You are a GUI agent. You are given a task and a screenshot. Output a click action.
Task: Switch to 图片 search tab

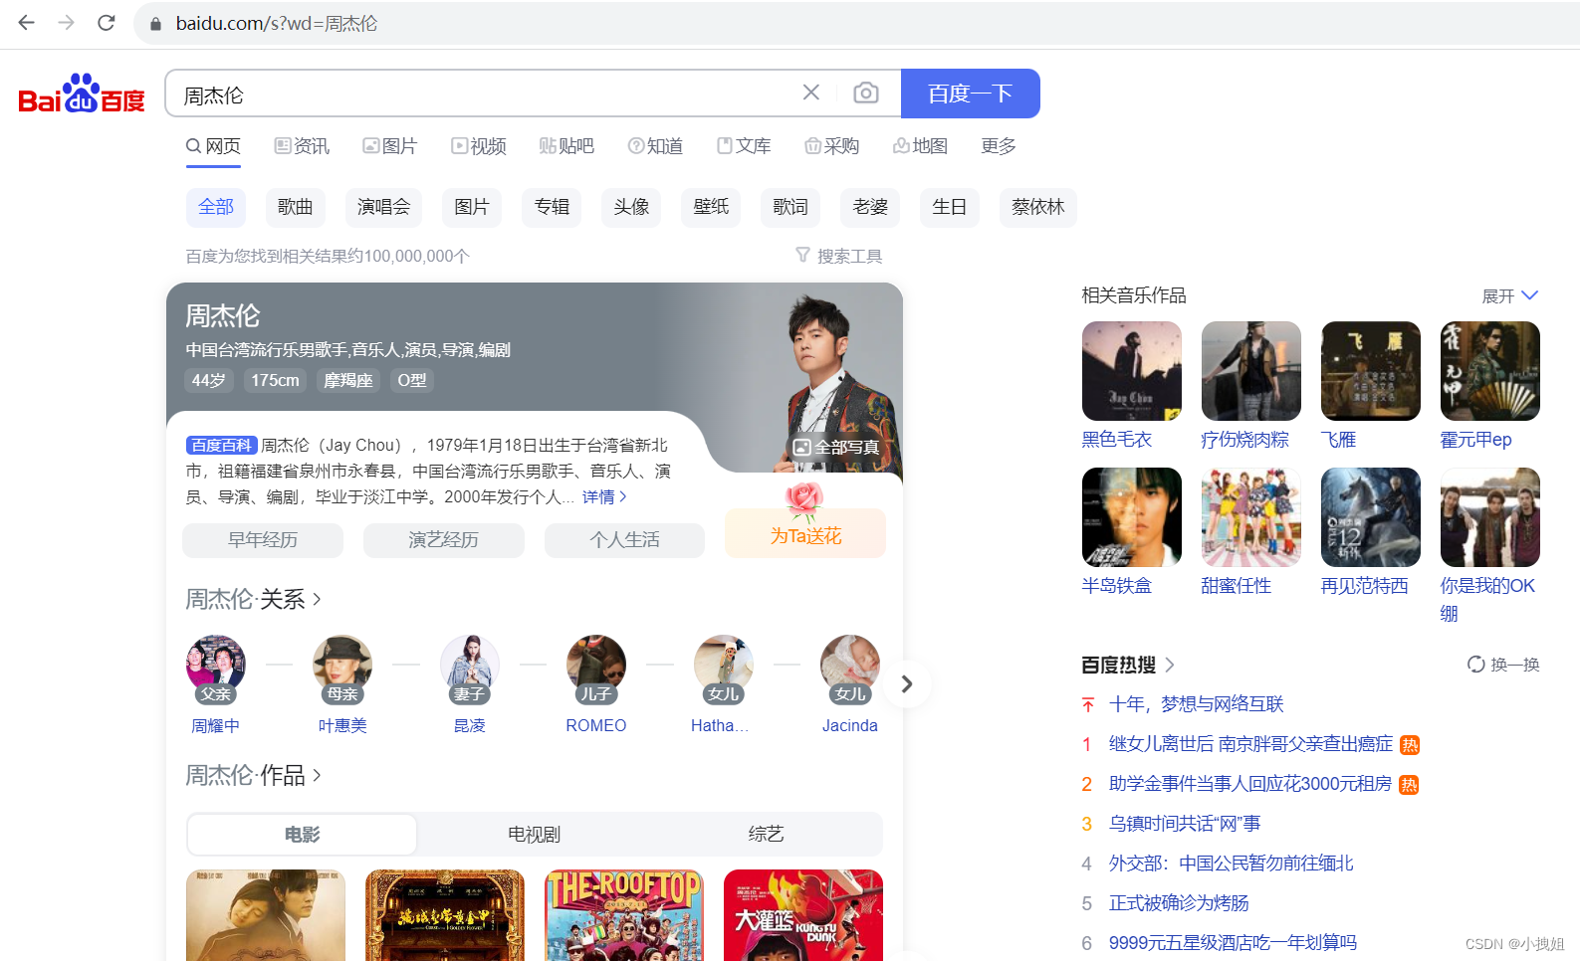(x=389, y=146)
